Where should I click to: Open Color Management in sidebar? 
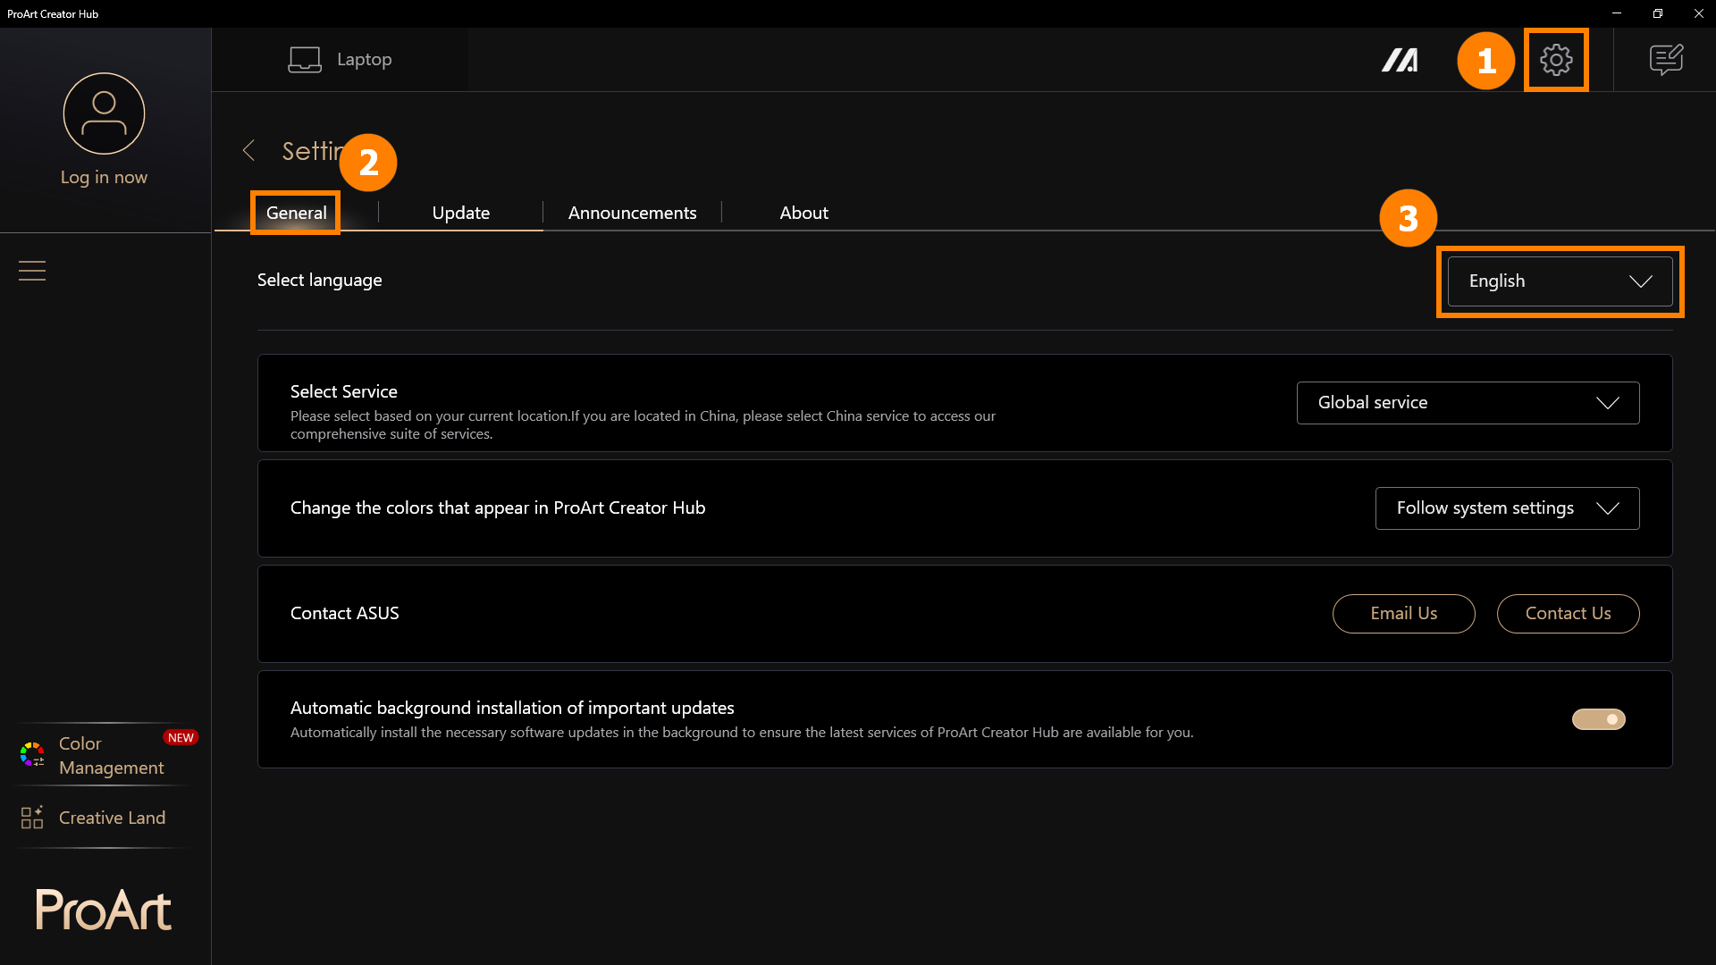tap(104, 755)
